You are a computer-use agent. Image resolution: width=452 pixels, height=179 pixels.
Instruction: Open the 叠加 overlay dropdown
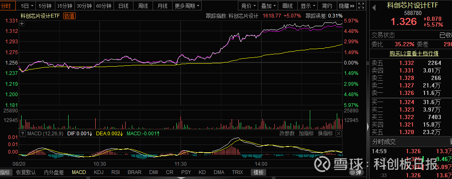(x=268, y=6)
